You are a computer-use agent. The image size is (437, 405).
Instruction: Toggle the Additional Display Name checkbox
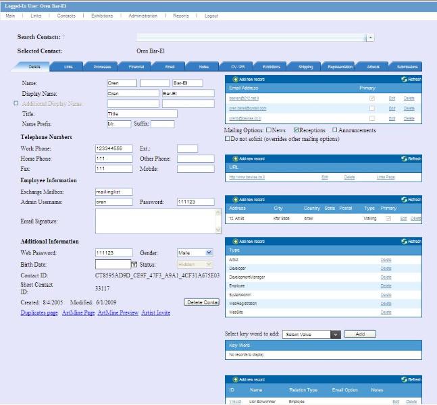[16, 103]
